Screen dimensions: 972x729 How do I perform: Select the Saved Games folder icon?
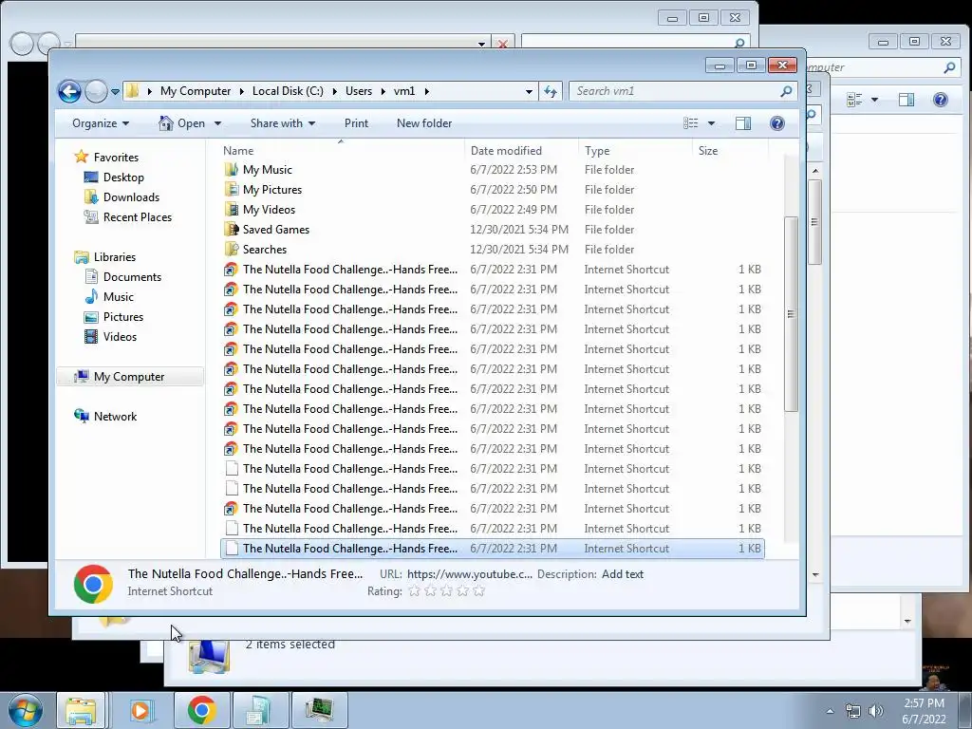point(232,230)
